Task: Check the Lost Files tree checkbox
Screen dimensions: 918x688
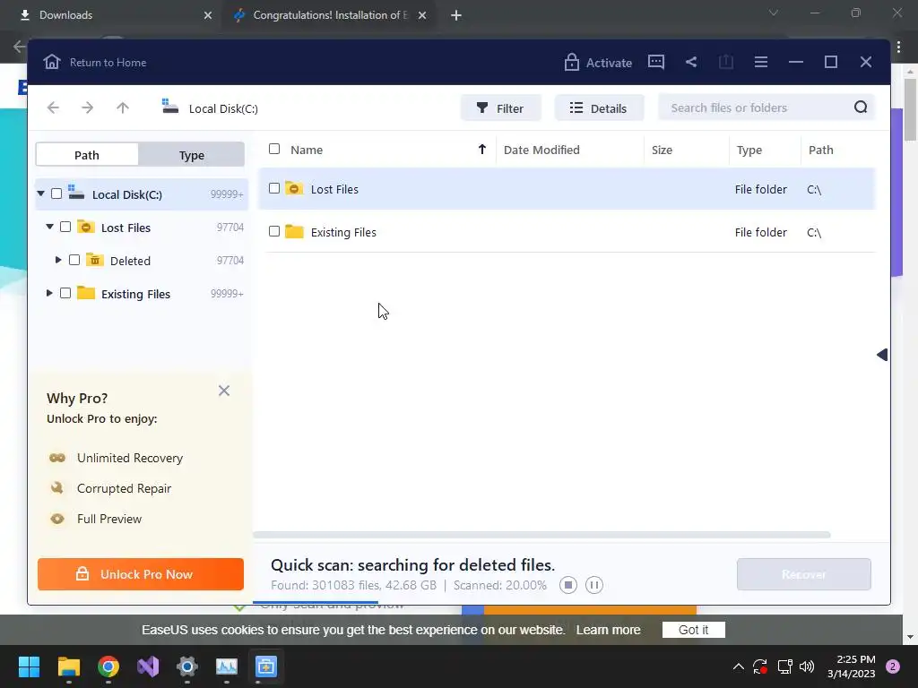Action: [65, 227]
